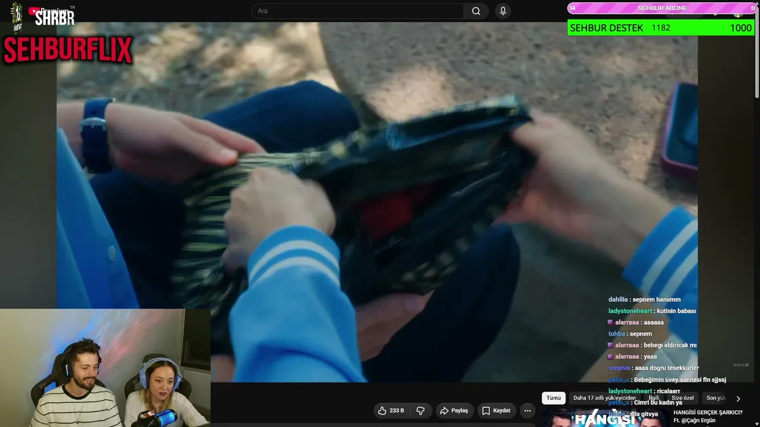Click the SEHBURFLIX title overlay

click(x=68, y=50)
